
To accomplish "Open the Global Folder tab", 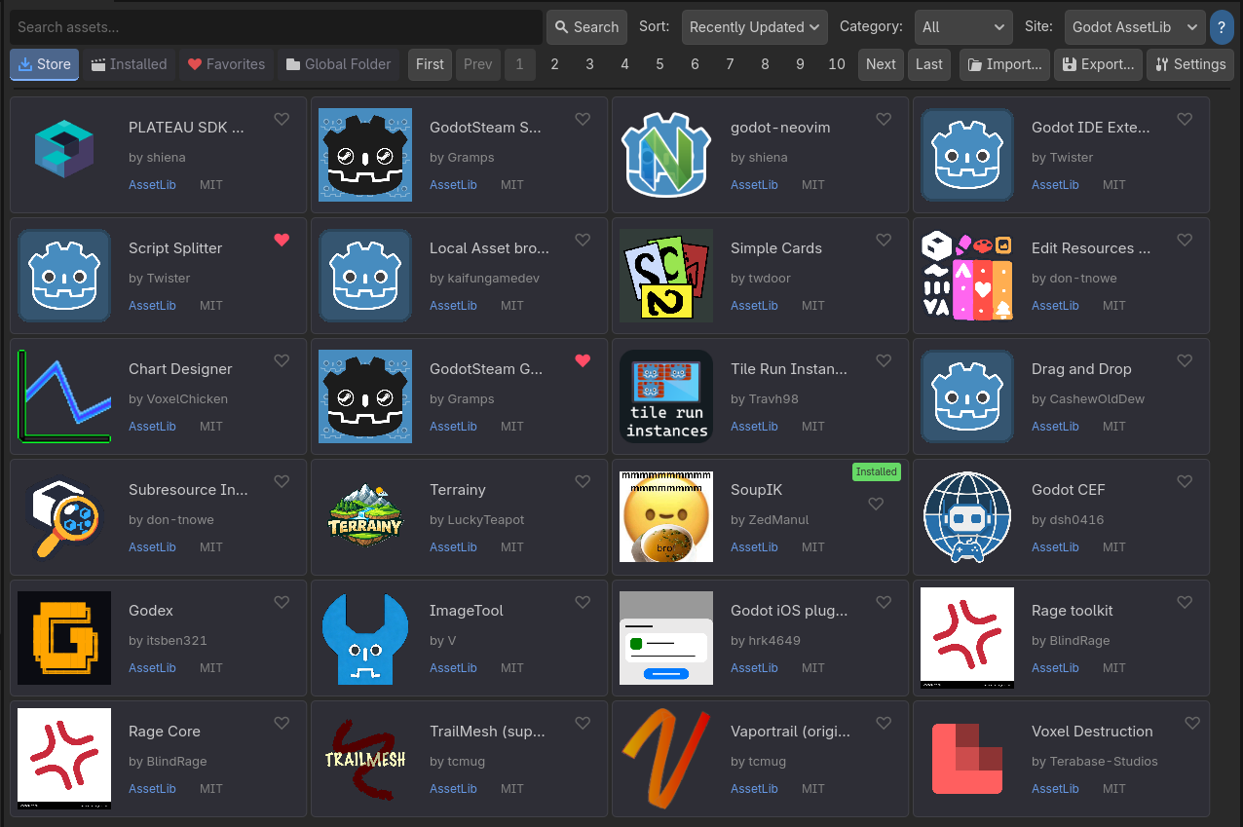I will point(338,64).
